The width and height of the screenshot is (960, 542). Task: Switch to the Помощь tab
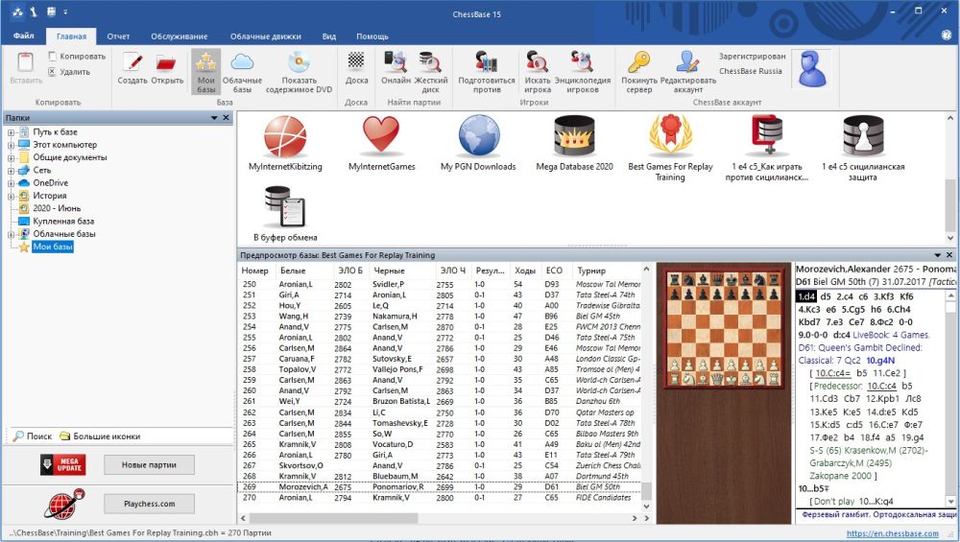coord(372,36)
